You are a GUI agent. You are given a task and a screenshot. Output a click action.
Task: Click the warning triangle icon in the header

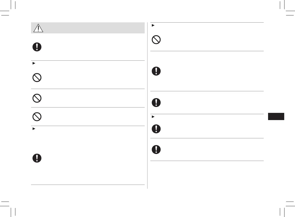[38, 28]
